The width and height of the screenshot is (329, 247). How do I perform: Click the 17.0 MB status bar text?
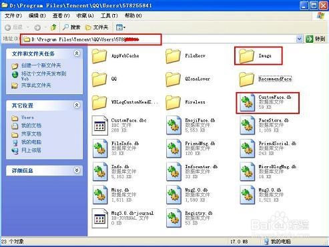(239, 242)
